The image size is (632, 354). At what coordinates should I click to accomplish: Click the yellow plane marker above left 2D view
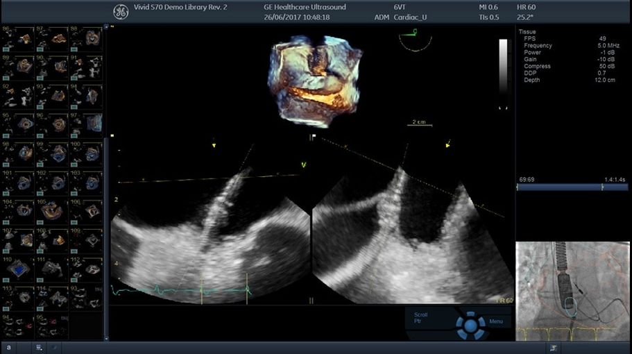tap(214, 146)
